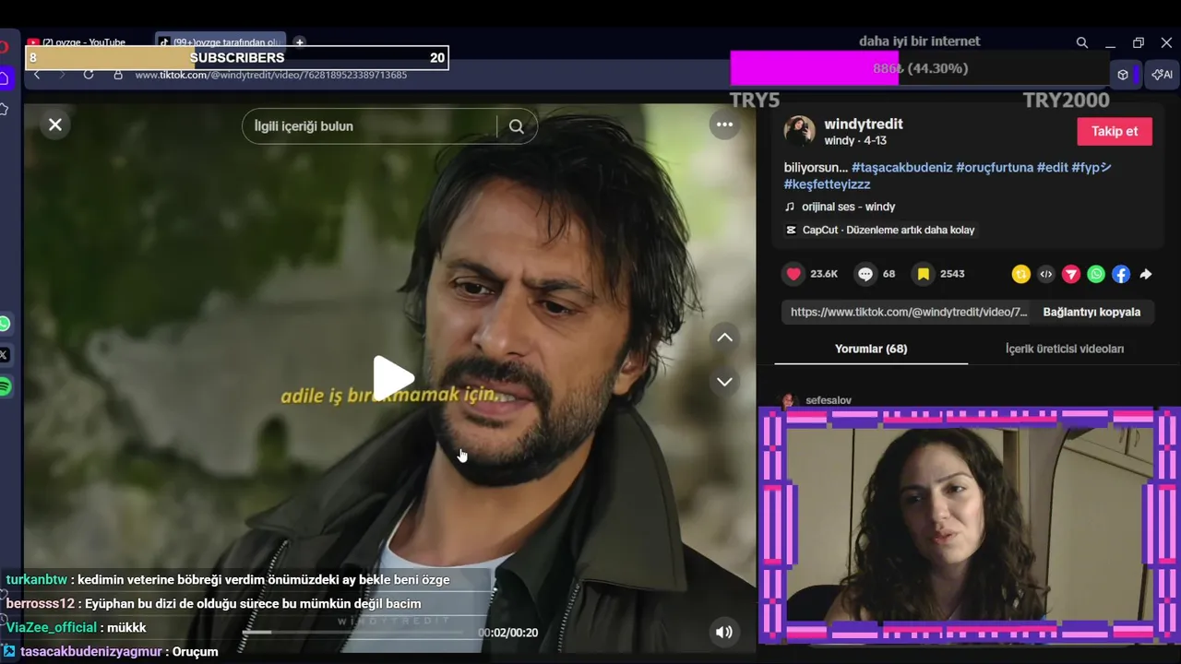The width and height of the screenshot is (1181, 664).
Task: Play the paused TikTok video
Action: pyautogui.click(x=393, y=378)
